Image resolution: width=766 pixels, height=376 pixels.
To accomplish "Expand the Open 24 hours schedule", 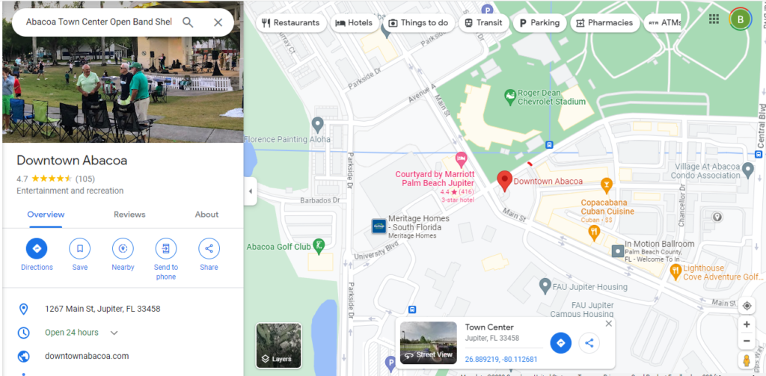I will tap(114, 333).
